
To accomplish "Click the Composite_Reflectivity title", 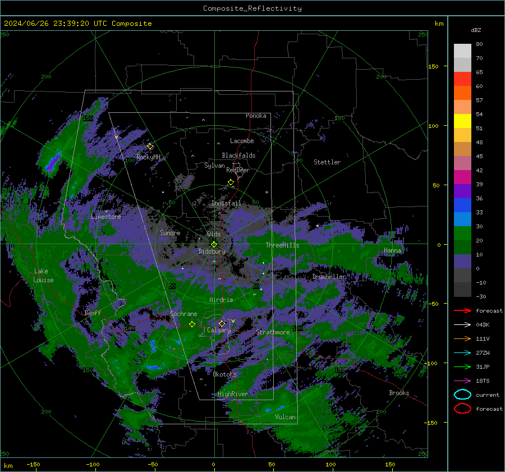I will [252, 8].
